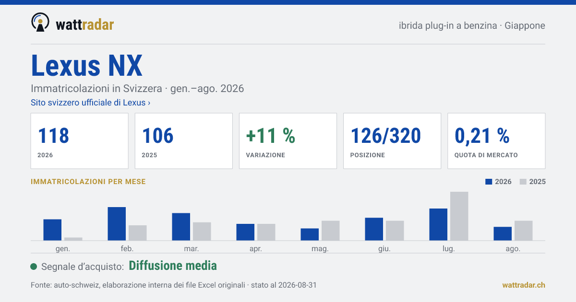Click the gray 2025 bar for gen.

coord(73,239)
